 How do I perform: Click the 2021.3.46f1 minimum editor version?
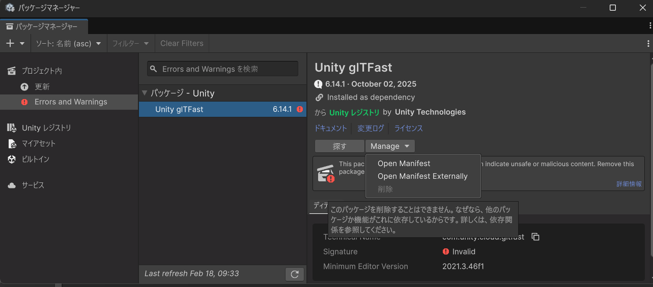point(463,266)
